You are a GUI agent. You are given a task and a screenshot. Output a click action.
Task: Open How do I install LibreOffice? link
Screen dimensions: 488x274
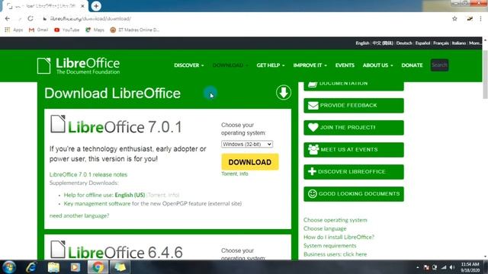pos(339,237)
